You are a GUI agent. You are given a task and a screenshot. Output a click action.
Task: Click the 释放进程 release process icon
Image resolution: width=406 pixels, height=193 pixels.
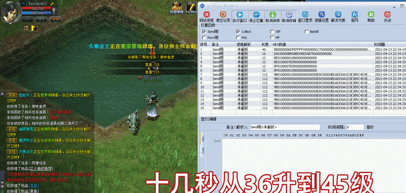tap(206, 14)
